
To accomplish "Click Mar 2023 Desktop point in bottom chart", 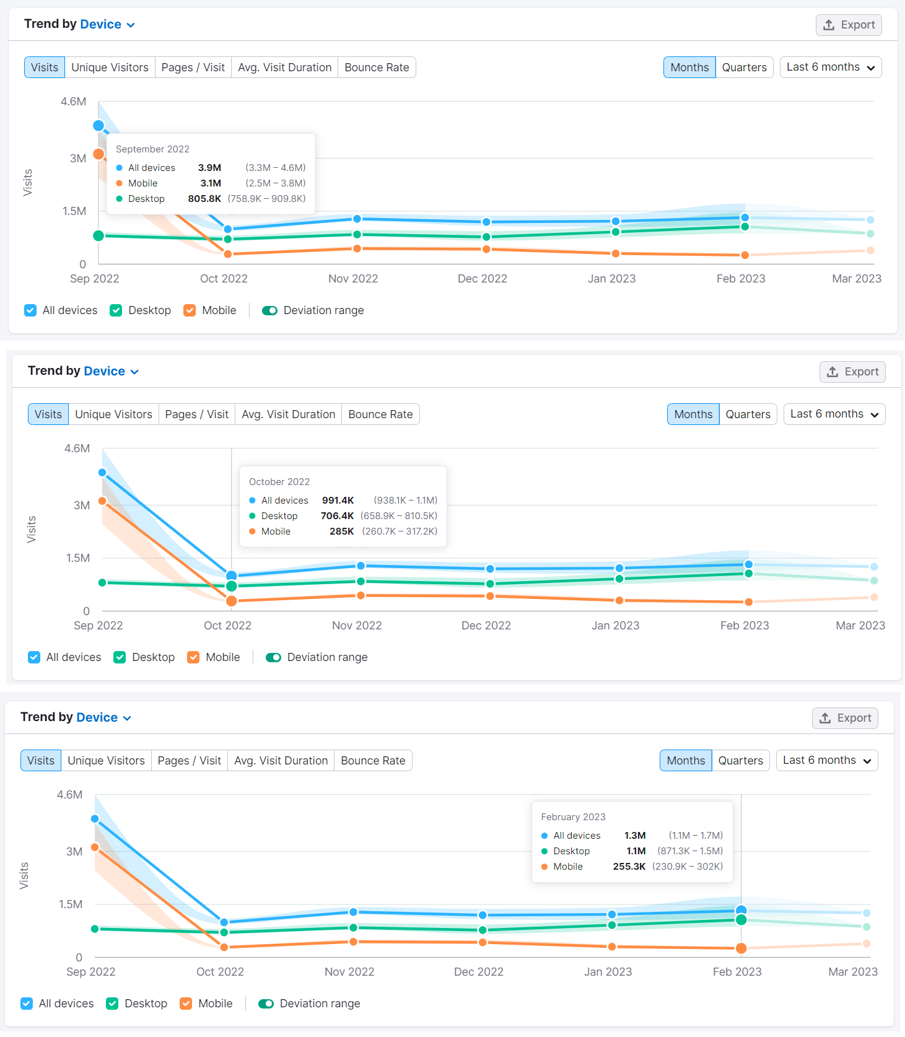I will tap(867, 927).
